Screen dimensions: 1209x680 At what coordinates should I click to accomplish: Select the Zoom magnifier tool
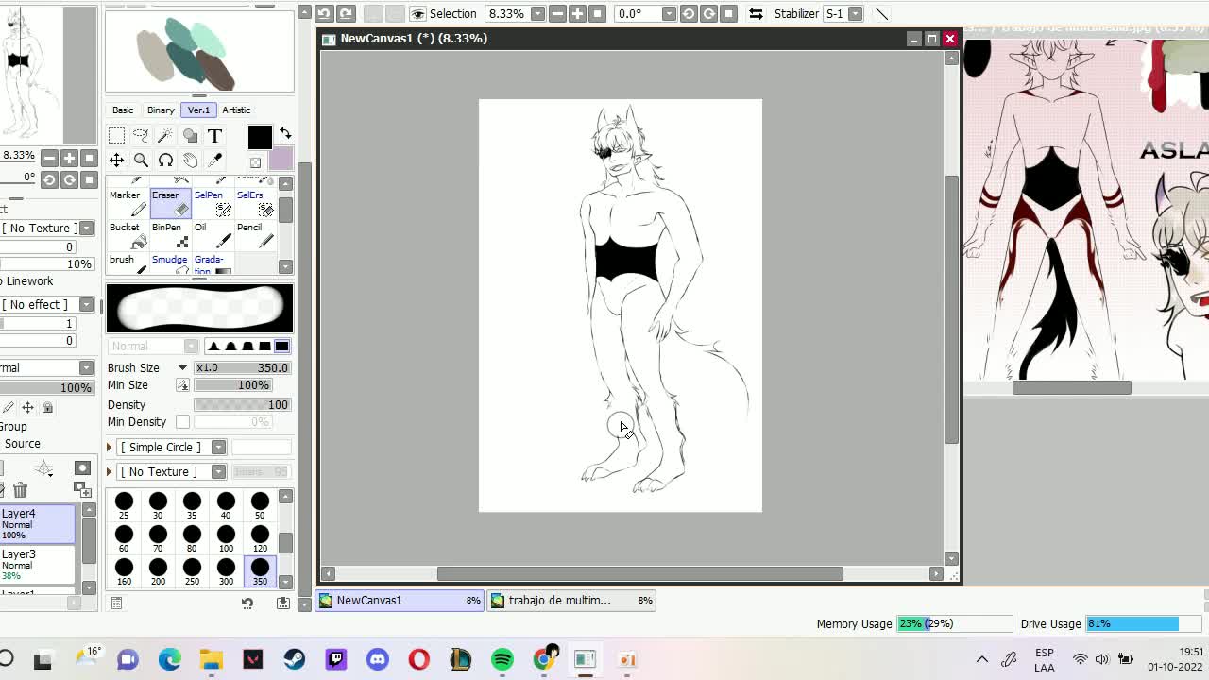141,161
